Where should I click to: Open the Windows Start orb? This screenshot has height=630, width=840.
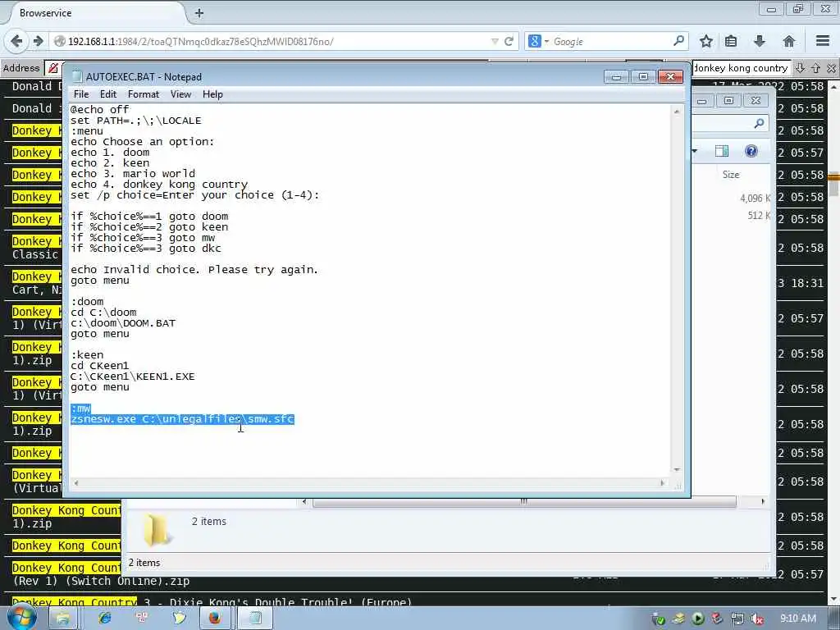tap(21, 617)
